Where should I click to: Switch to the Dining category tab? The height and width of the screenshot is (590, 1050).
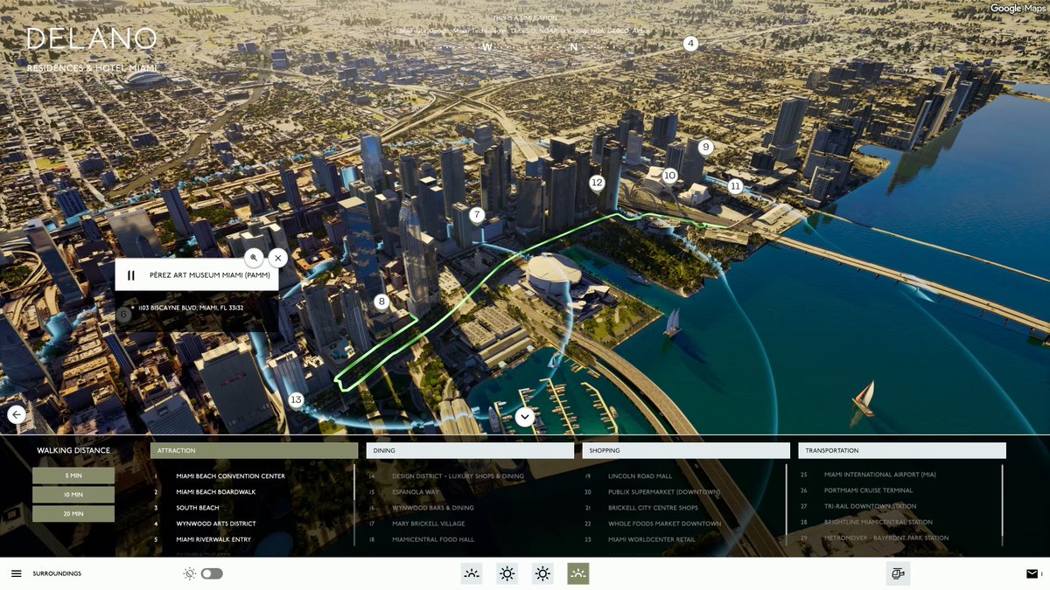pos(470,451)
